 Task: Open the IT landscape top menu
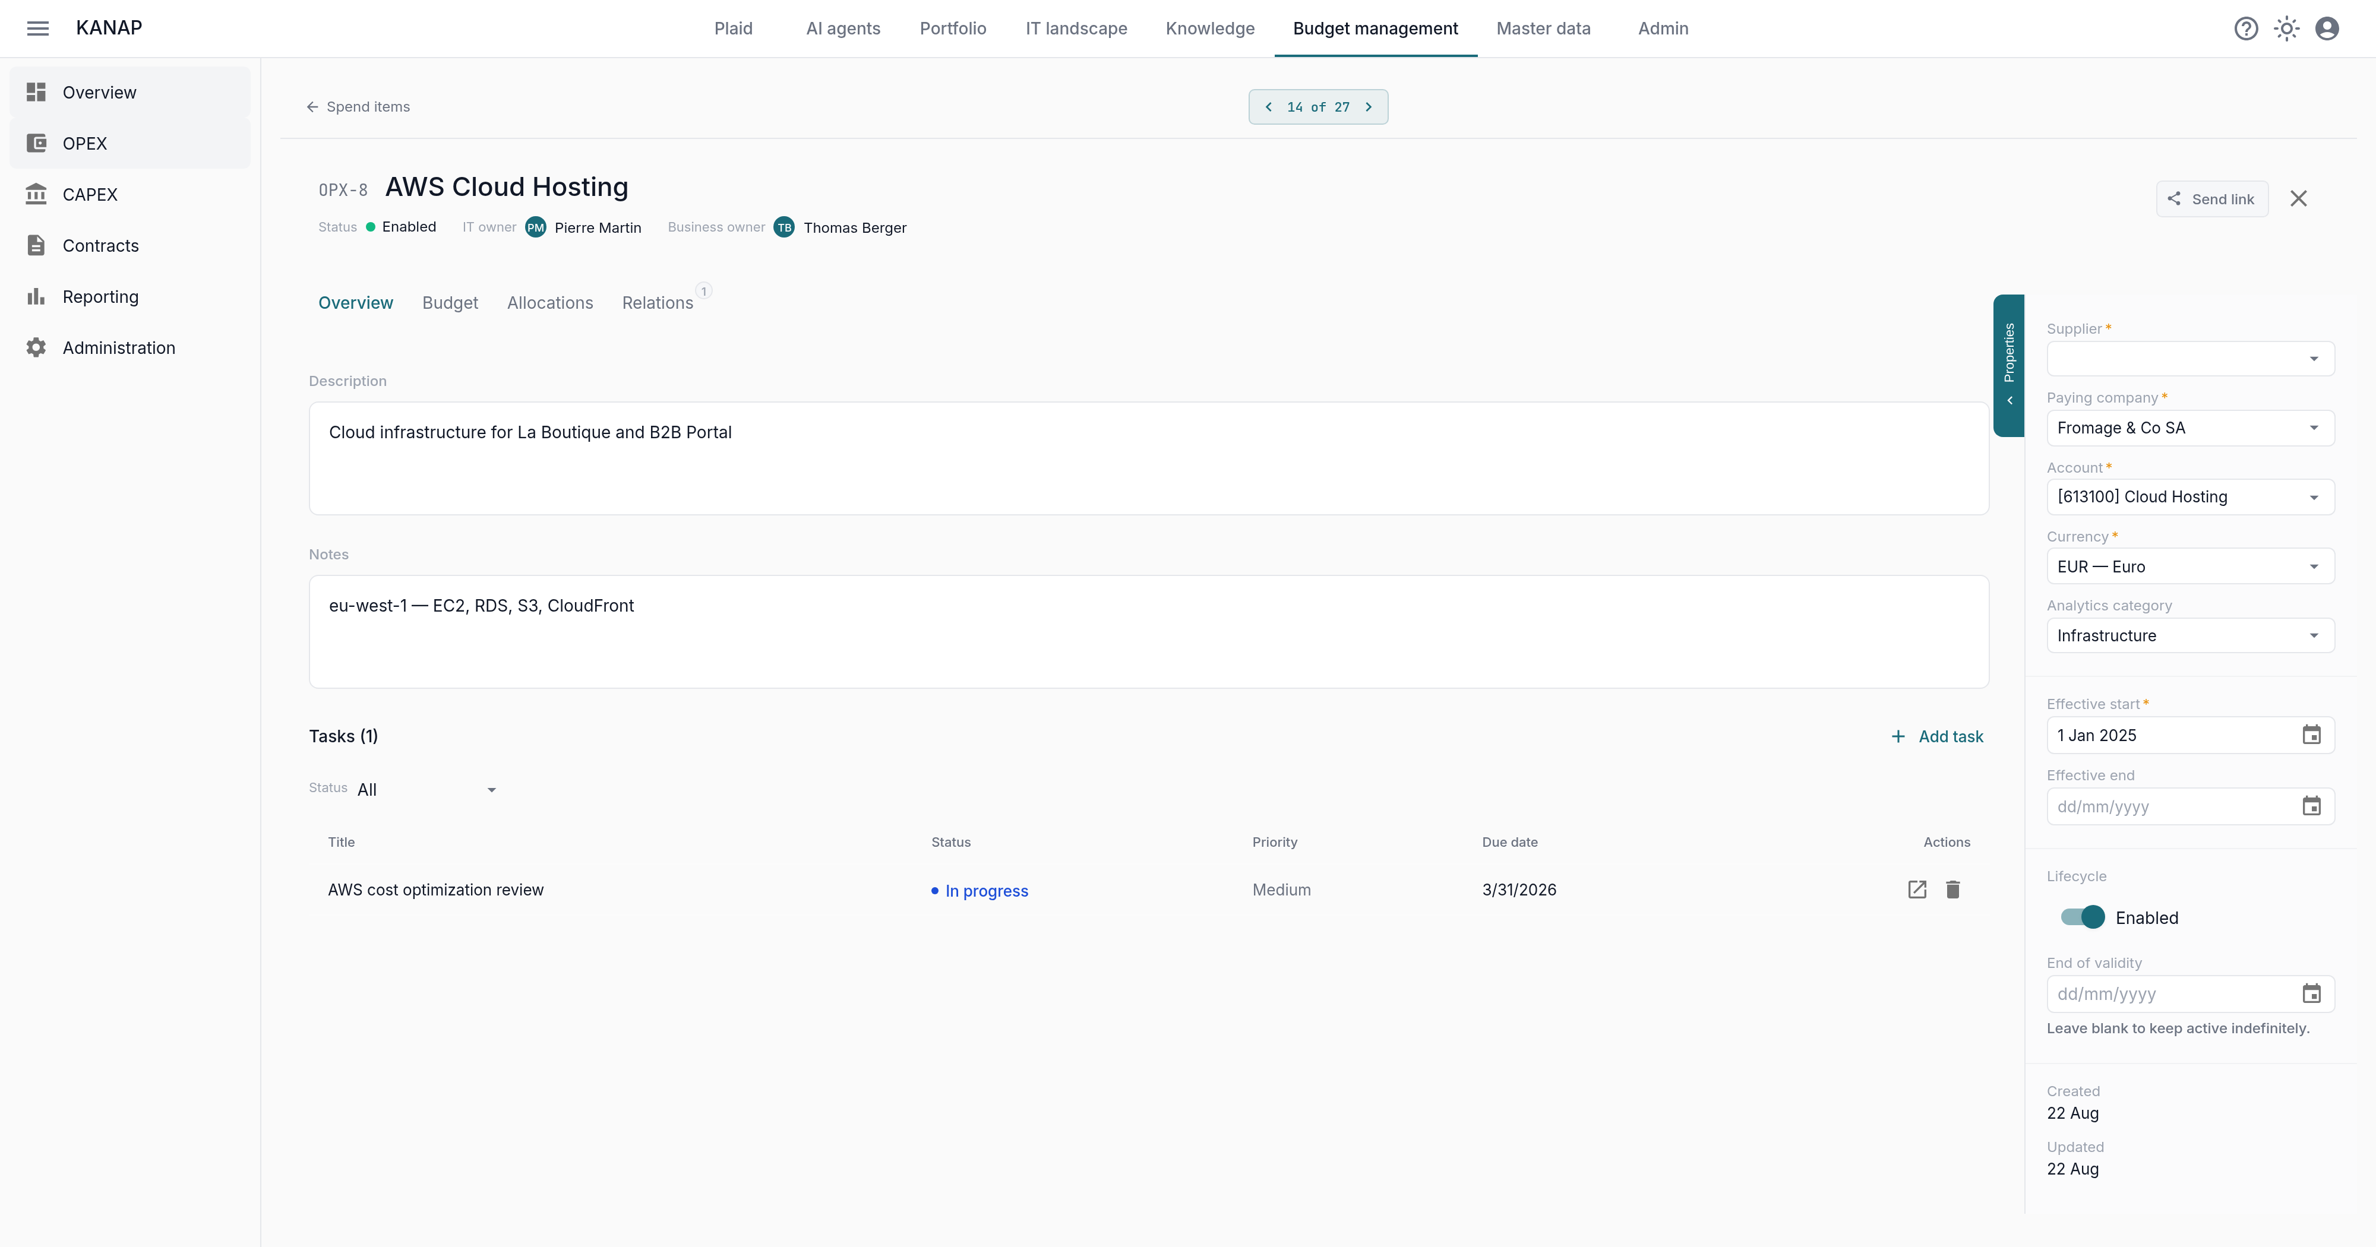pos(1076,29)
